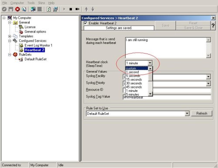Viewport: 218px width, 168px height.
Task: Open the Tools menu
Action: [x=31, y=3]
